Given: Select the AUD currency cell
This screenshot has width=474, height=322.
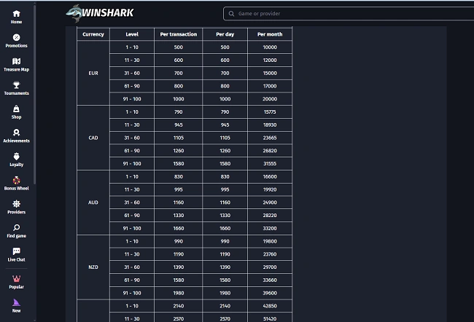Looking at the screenshot, I should [x=93, y=203].
